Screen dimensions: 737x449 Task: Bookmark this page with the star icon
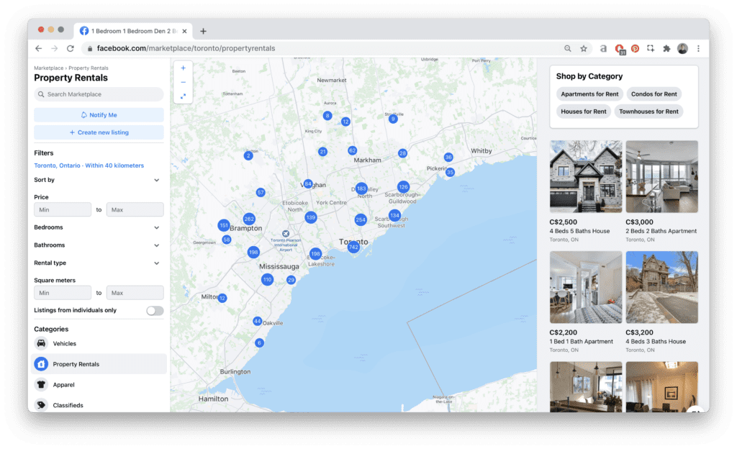click(x=584, y=48)
